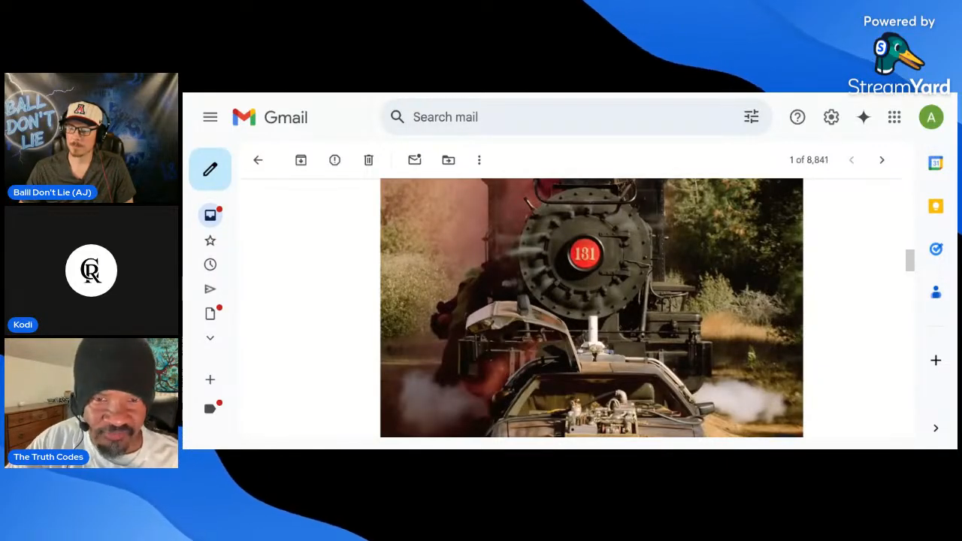This screenshot has height=541, width=962.
Task: Open sidebar label tag icon
Action: tap(210, 409)
